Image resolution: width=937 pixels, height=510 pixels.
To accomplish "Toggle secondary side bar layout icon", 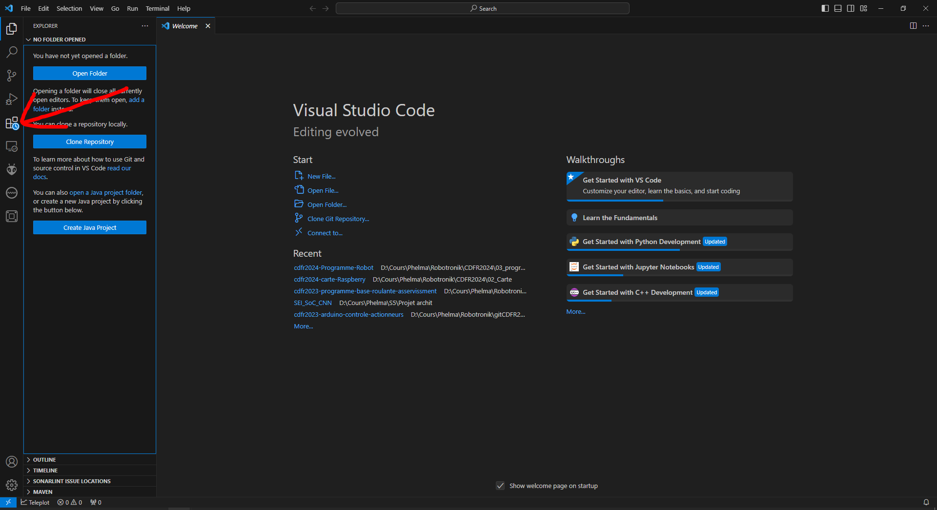I will [851, 8].
